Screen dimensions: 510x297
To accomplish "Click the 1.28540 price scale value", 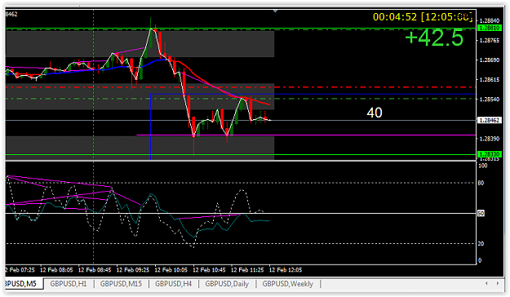I will [x=490, y=100].
